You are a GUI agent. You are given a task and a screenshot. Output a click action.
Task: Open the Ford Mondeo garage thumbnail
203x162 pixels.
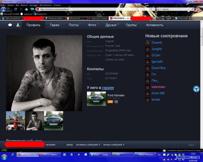(96, 99)
